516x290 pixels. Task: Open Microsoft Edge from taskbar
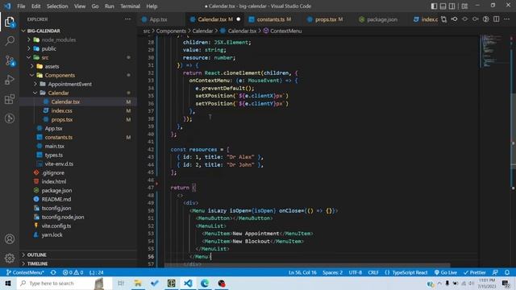coord(205,283)
